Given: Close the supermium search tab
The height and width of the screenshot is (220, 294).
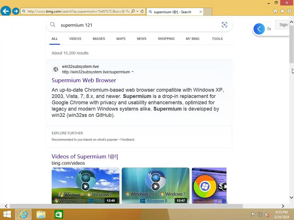Looking at the screenshot, I should [200, 12].
